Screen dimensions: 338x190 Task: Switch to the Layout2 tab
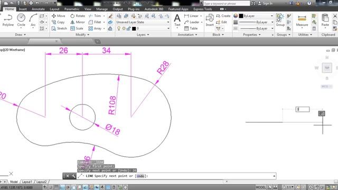(41, 182)
